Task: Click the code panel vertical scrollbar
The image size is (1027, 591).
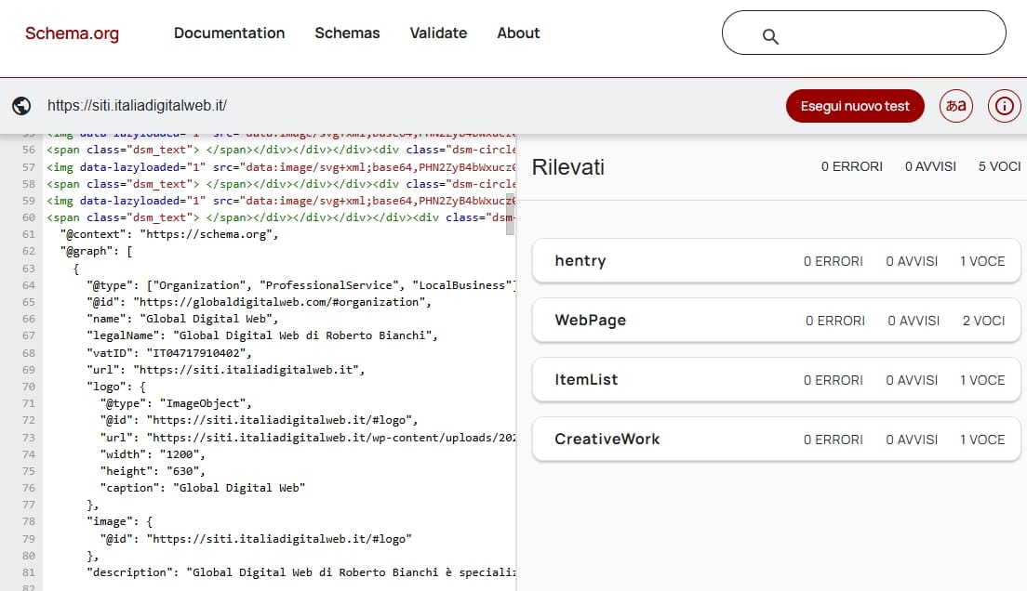Action: point(510,216)
